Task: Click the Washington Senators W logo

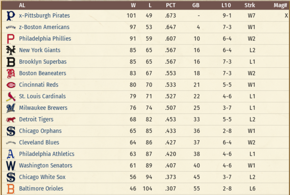Action: click(x=11, y=165)
